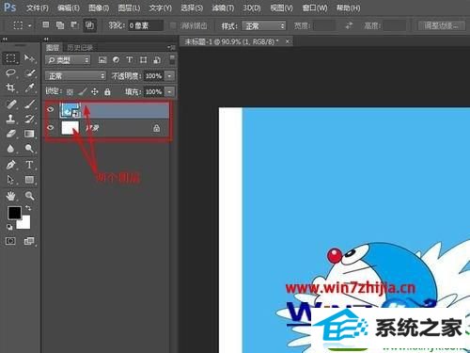Lock image pixels of layer

pyautogui.click(x=82, y=91)
